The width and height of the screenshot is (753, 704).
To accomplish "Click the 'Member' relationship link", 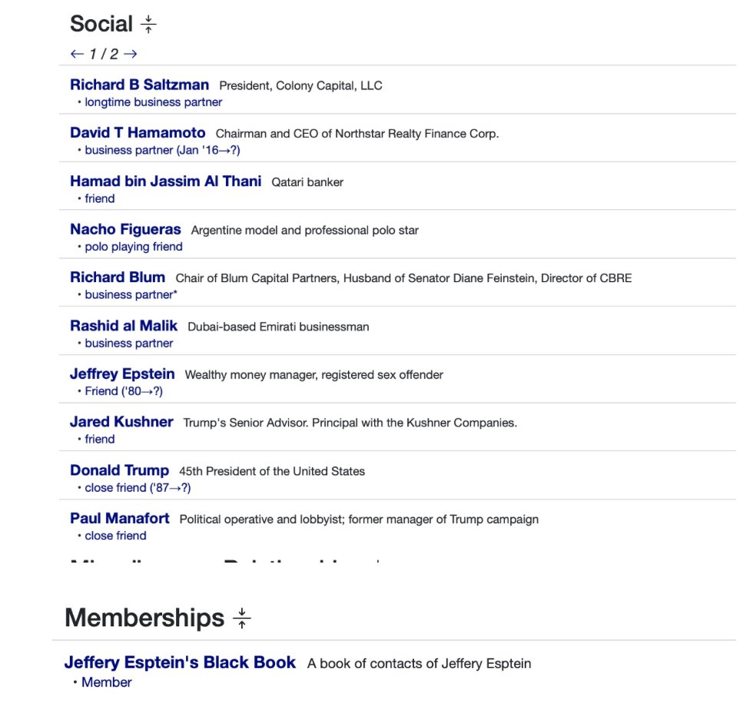I will pos(107,682).
